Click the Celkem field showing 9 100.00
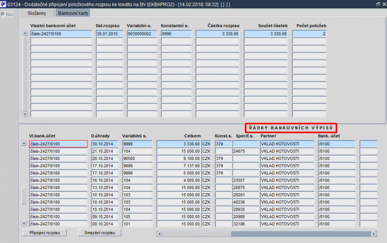This screenshot has width=387, height=243. (x=179, y=158)
